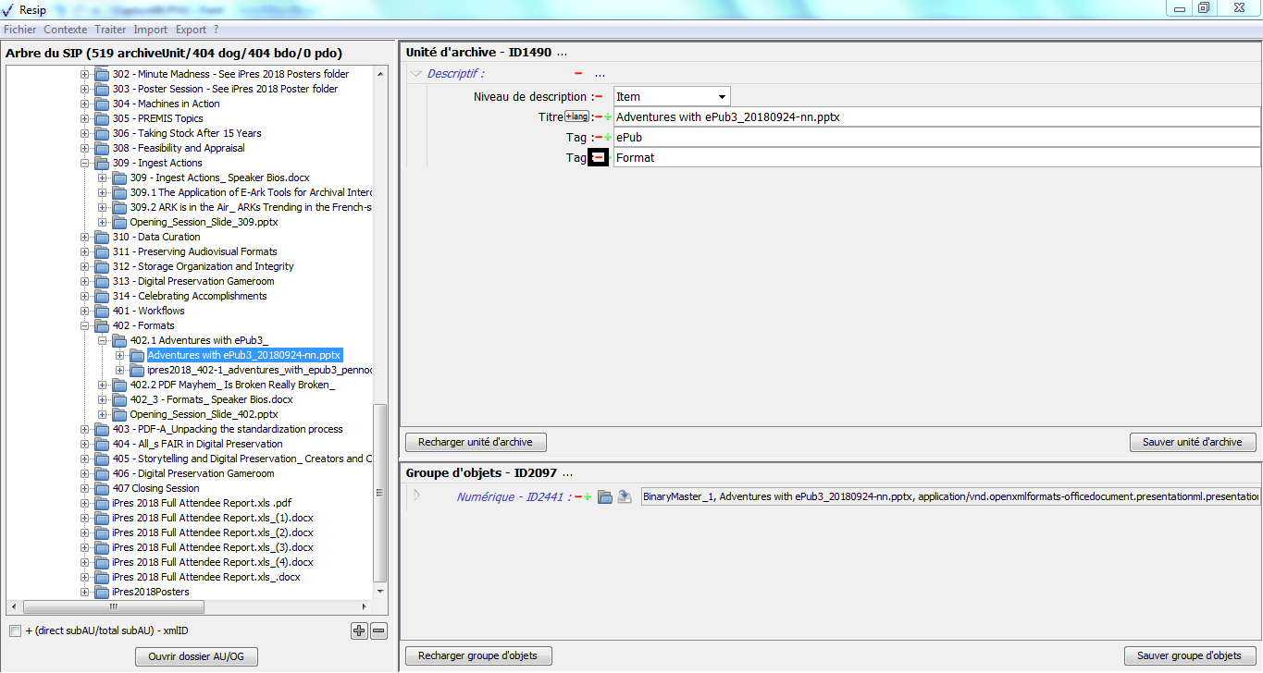Remove the Niveau de description field
1263x673 pixels.
pos(599,97)
